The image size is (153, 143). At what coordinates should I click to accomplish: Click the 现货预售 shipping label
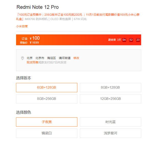[x=32, y=62]
